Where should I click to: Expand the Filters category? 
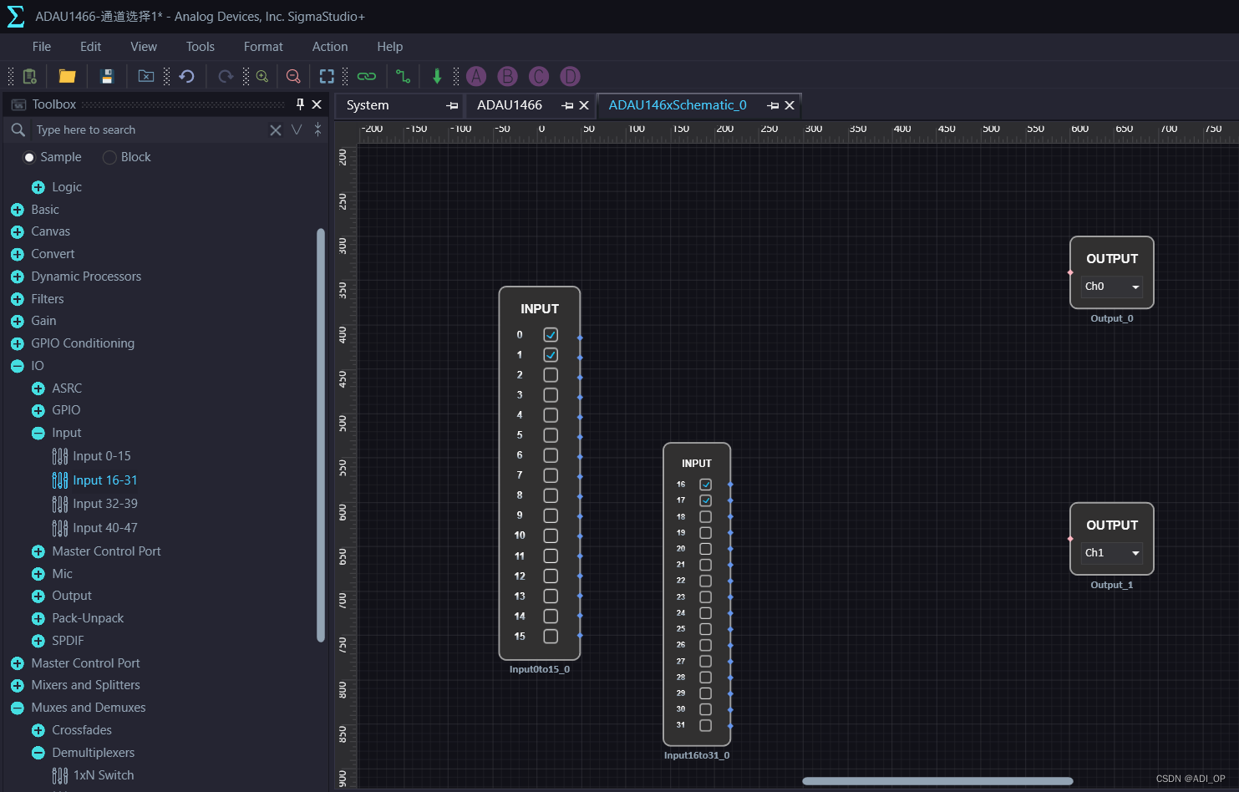(x=18, y=299)
